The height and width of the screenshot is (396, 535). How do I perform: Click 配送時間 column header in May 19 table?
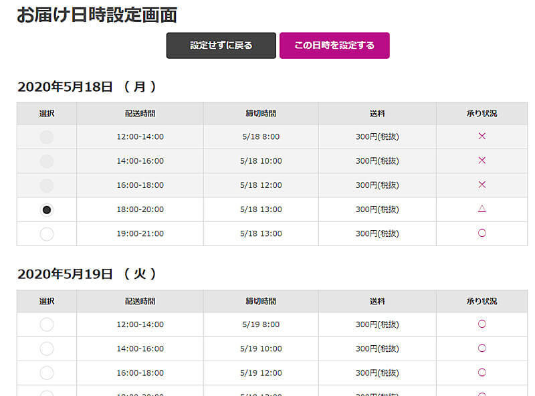point(140,301)
